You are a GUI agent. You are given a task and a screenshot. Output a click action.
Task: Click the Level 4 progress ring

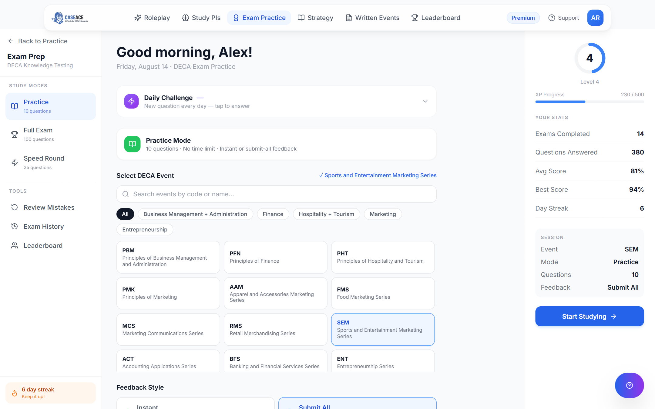[x=589, y=58]
